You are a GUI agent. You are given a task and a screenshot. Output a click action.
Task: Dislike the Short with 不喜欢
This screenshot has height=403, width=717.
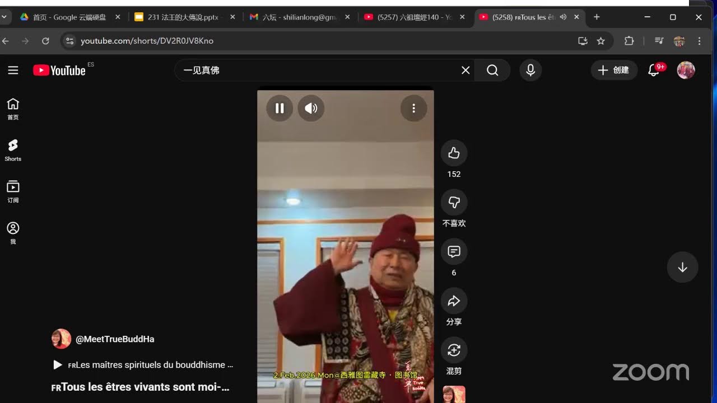(x=454, y=202)
